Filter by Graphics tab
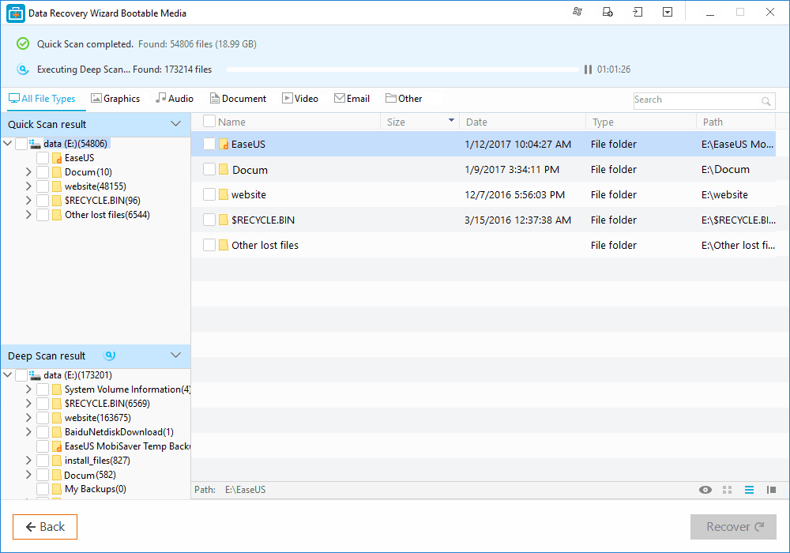Image resolution: width=790 pixels, height=553 pixels. pos(115,99)
